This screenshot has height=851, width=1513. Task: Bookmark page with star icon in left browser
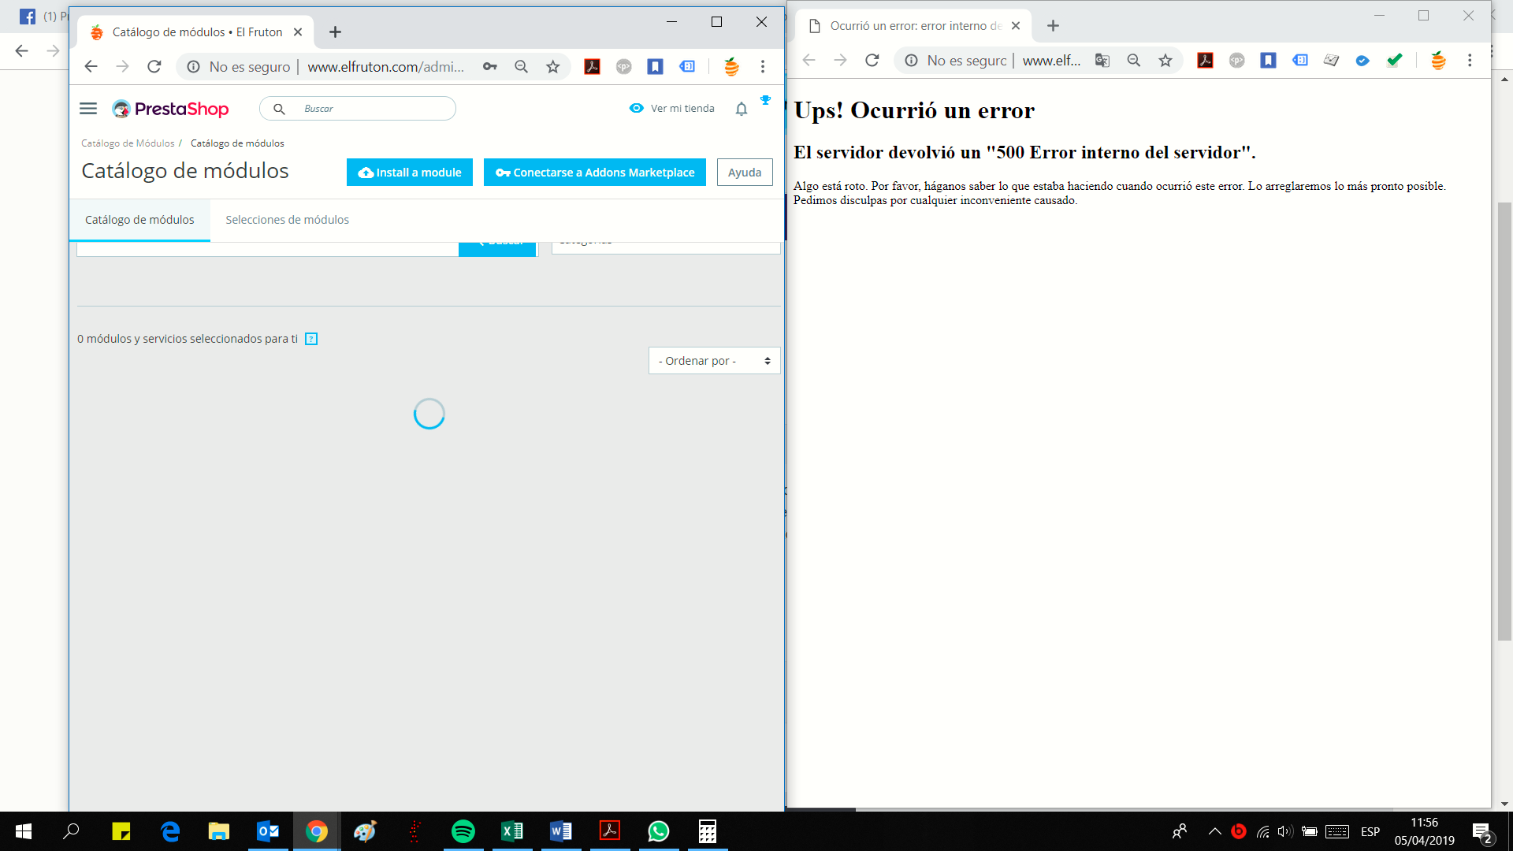tap(553, 67)
